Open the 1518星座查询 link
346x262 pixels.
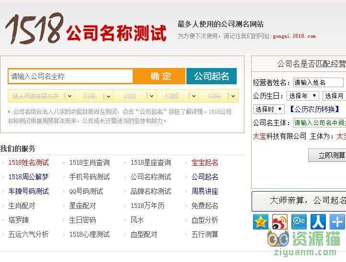(150, 163)
